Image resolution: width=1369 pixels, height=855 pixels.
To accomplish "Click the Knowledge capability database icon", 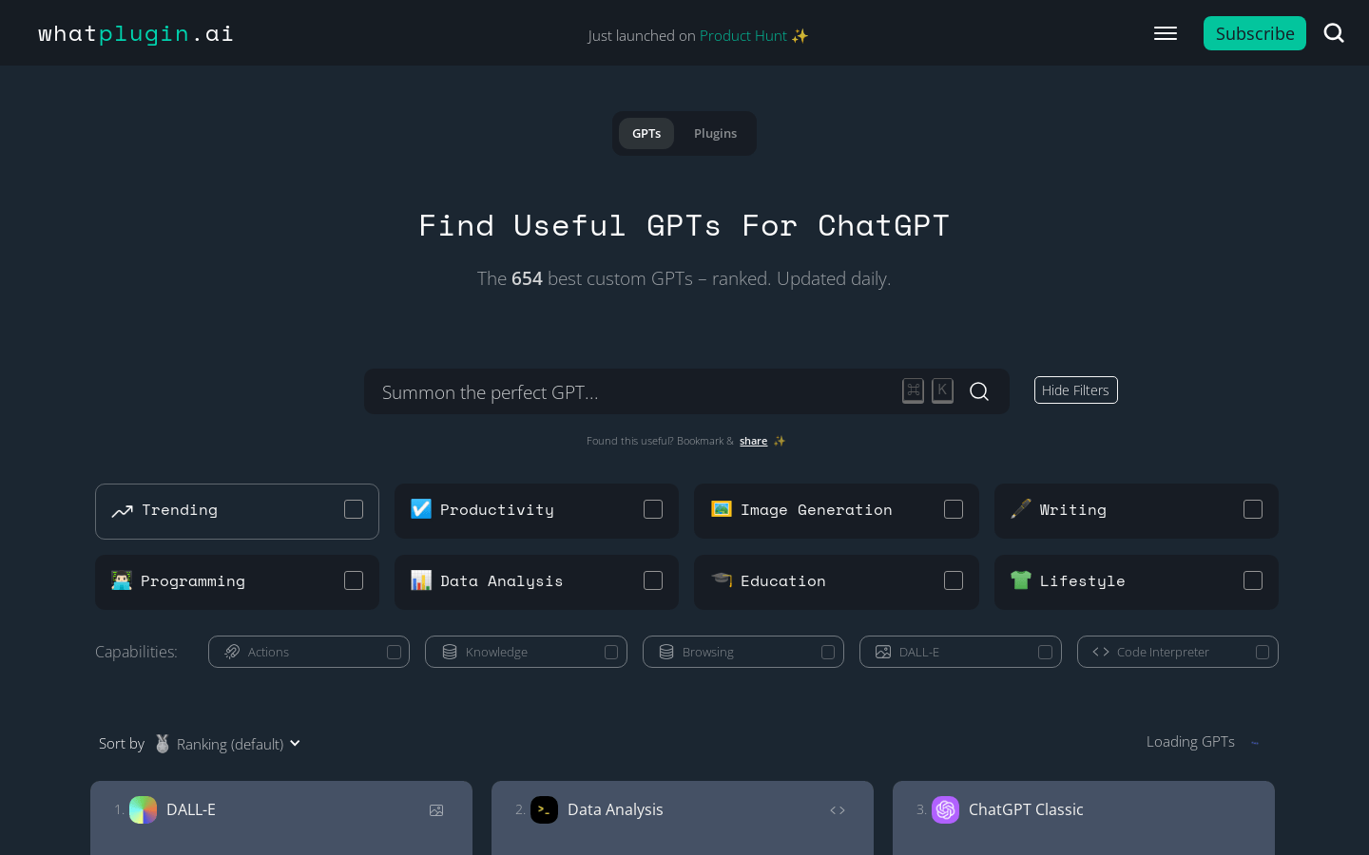I will [450, 652].
